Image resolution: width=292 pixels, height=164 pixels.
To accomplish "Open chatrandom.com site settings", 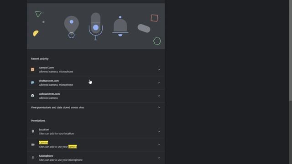I will [96, 83].
